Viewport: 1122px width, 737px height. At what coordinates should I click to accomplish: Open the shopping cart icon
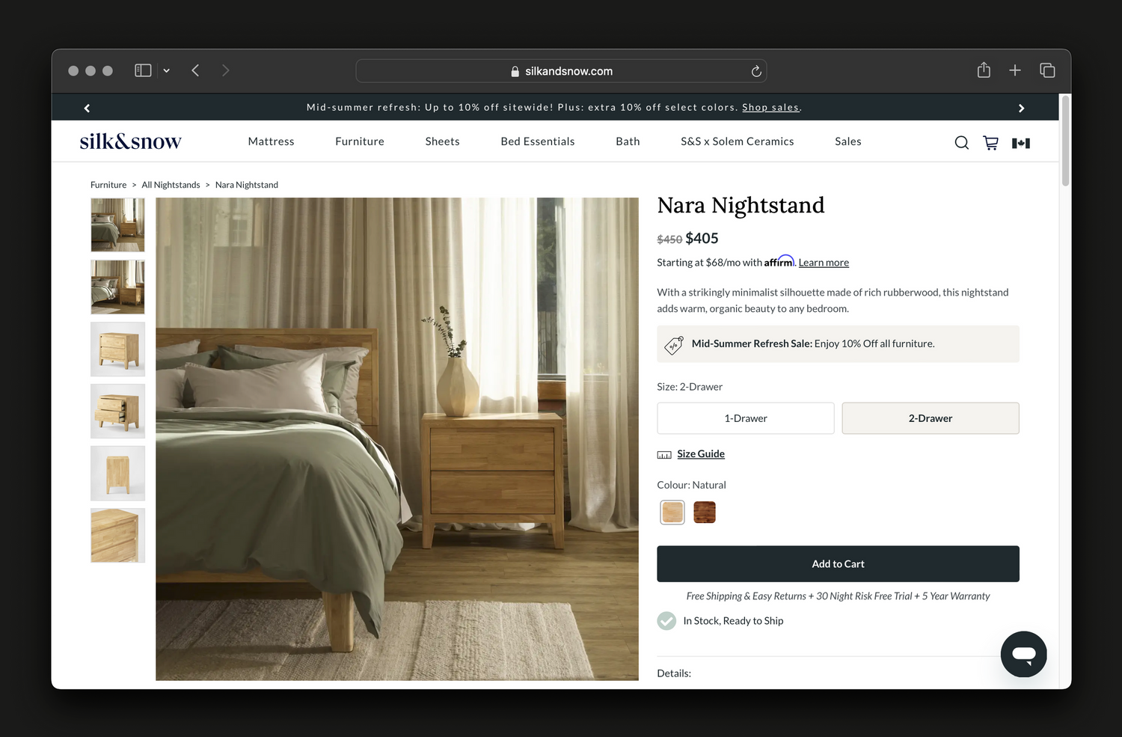pyautogui.click(x=990, y=142)
